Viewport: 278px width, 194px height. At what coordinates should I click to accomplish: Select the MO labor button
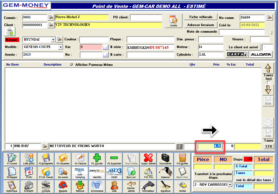[x=223, y=159]
